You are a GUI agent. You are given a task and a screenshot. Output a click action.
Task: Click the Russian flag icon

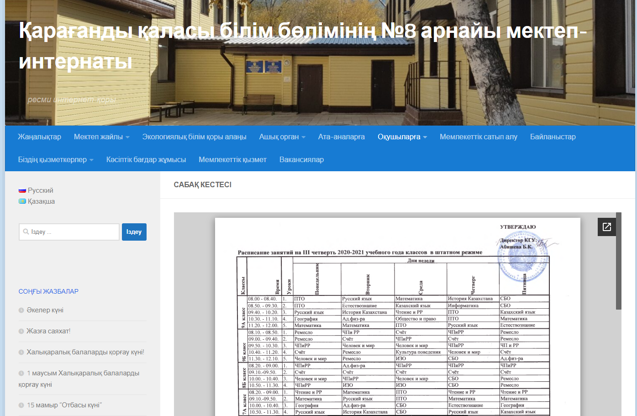[x=22, y=190]
